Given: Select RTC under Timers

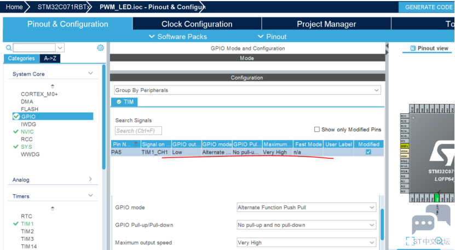Looking at the screenshot, I should click(26, 216).
